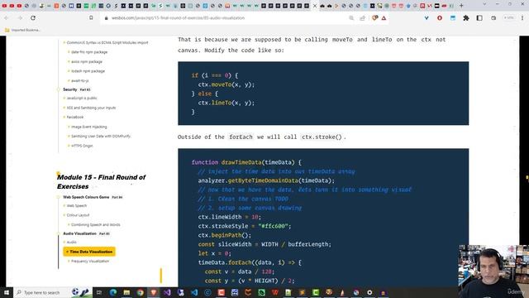Select the Security section heading
The image size is (529, 298).
point(69,89)
